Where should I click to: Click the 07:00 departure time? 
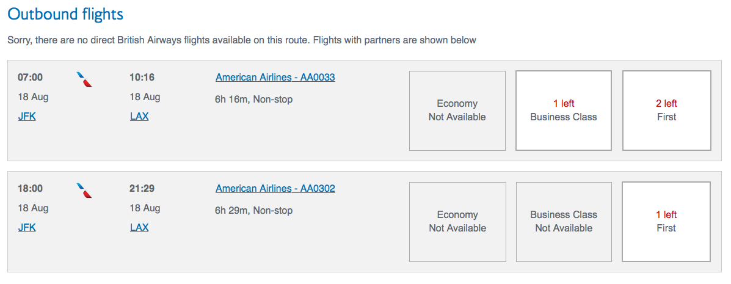(30, 78)
